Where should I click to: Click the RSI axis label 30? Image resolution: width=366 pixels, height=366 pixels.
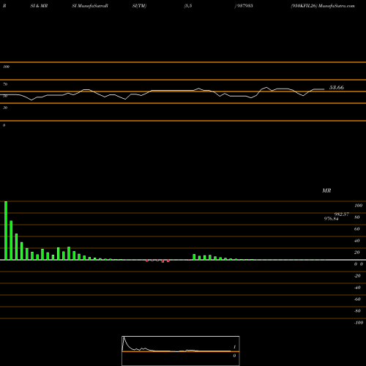pos(5,108)
